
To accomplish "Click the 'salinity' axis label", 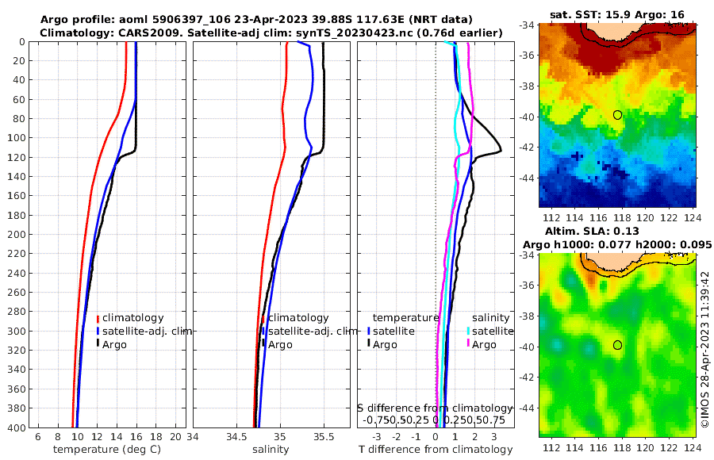I will tap(271, 450).
